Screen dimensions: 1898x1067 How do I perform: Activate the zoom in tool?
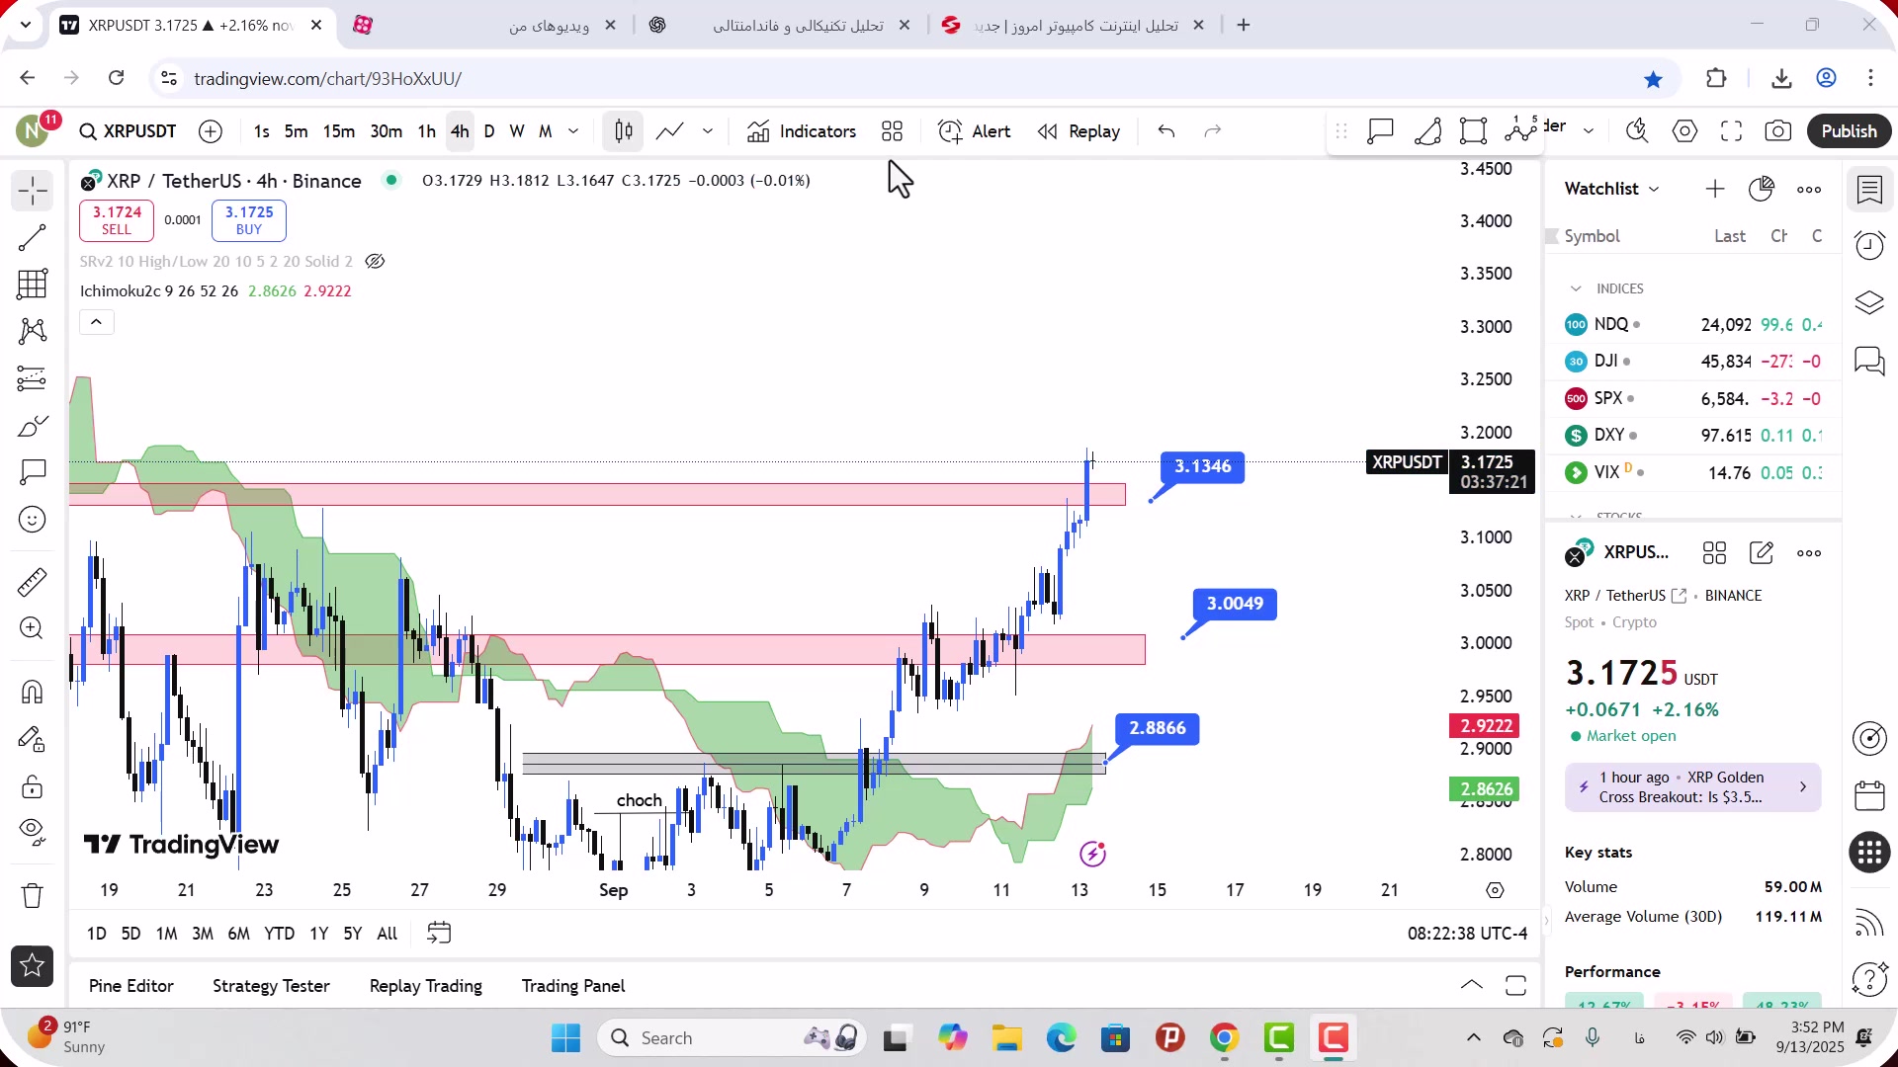pyautogui.click(x=33, y=628)
